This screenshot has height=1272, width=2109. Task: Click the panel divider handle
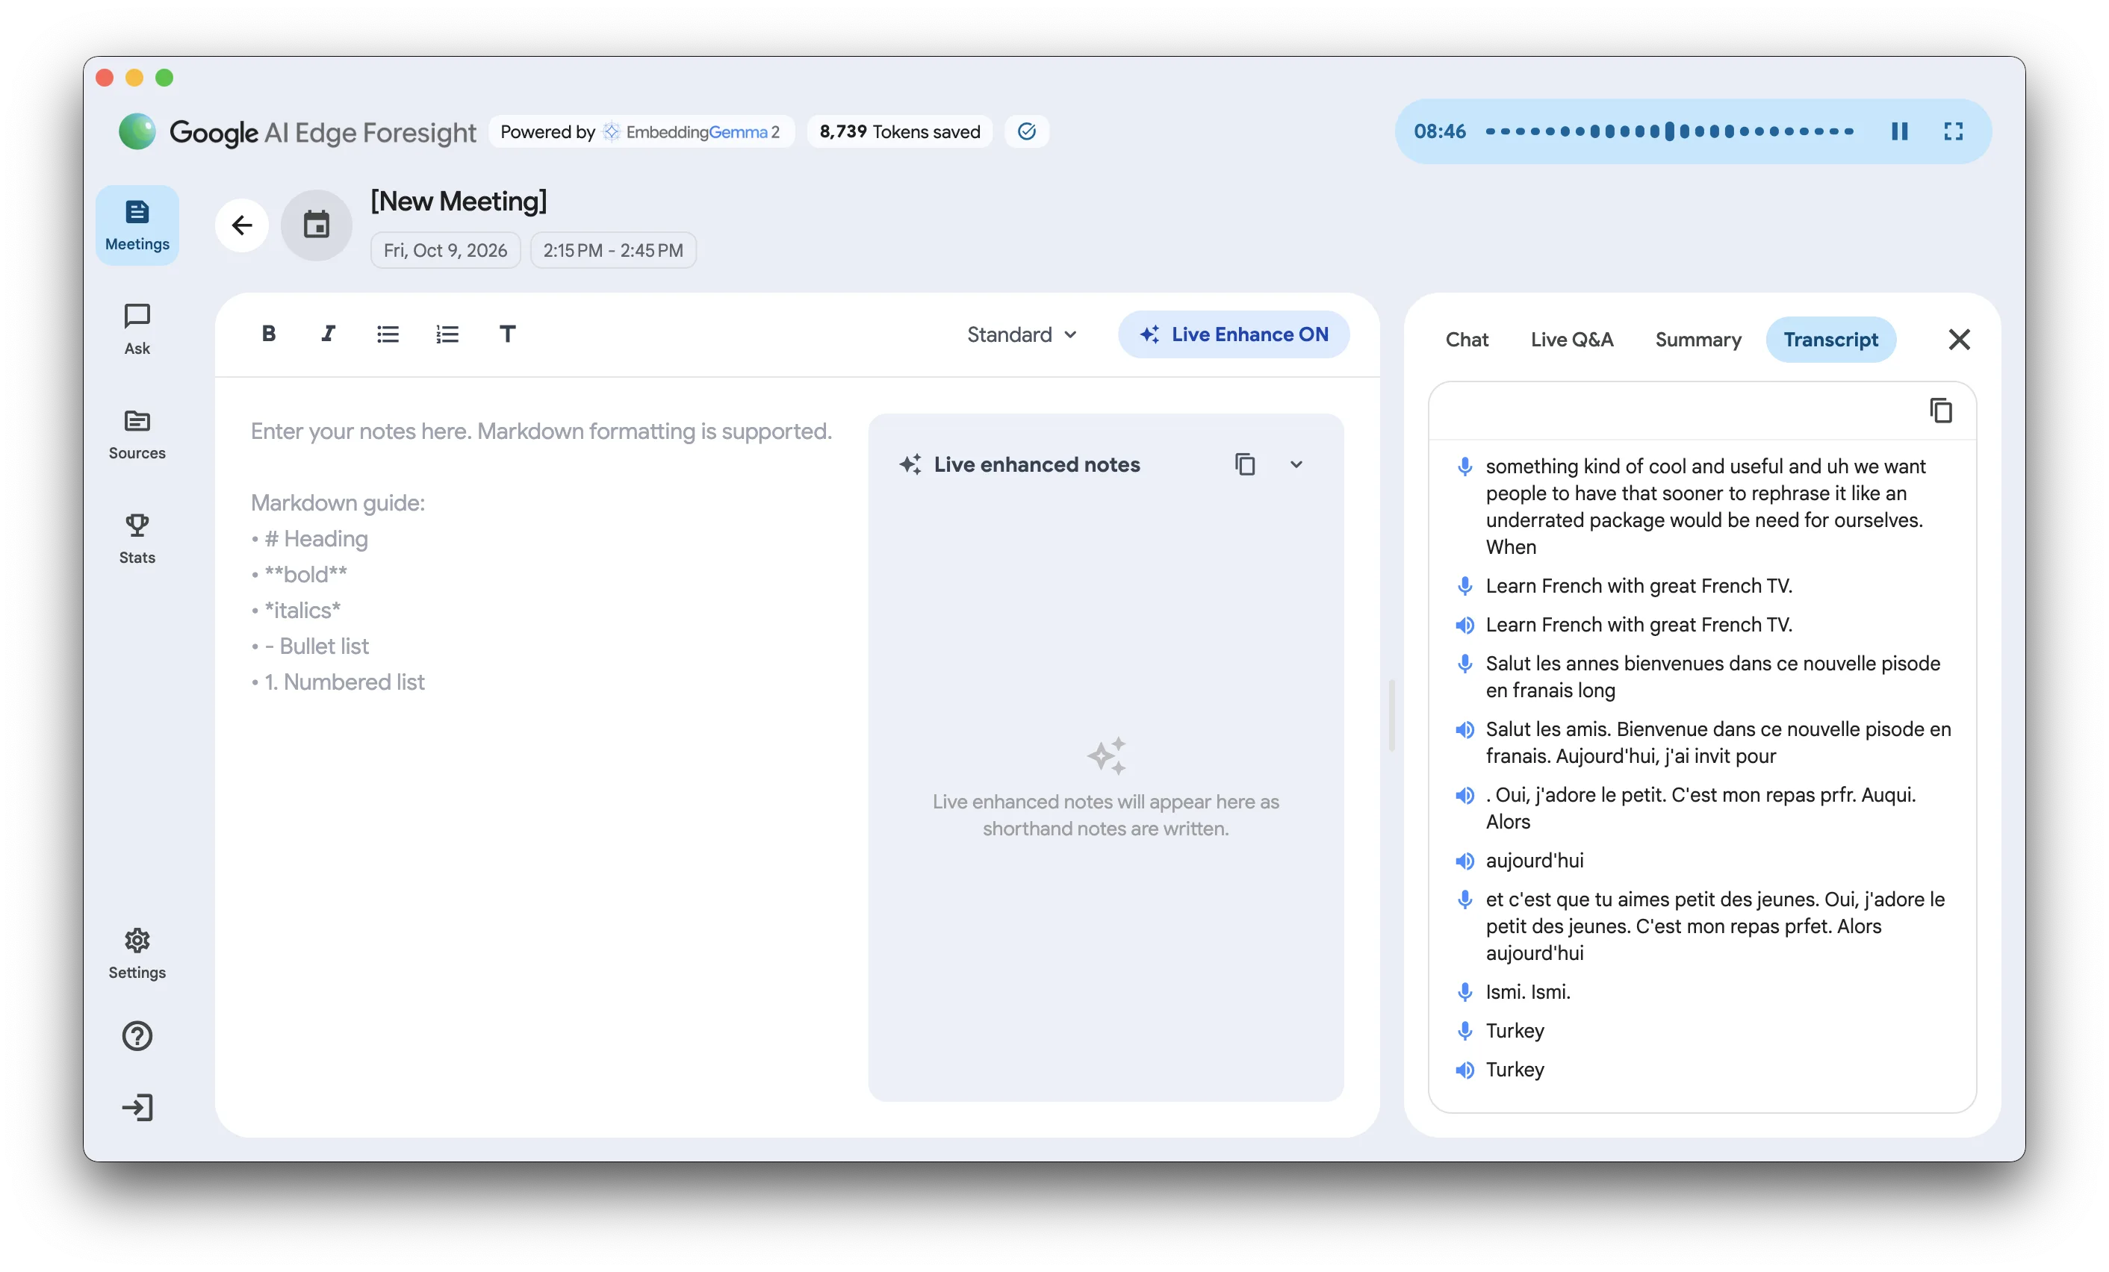click(1392, 715)
